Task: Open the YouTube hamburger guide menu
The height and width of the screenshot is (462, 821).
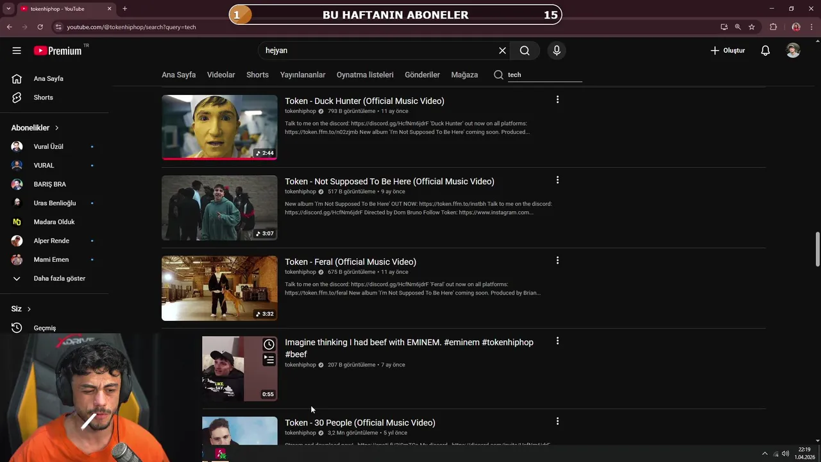Action: pyautogui.click(x=17, y=51)
